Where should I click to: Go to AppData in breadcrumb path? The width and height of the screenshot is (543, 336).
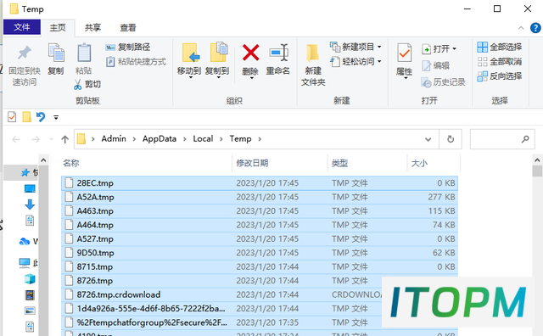click(x=160, y=139)
